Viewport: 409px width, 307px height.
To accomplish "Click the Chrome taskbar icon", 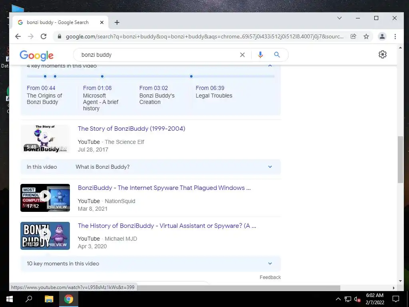I will coord(69,299).
